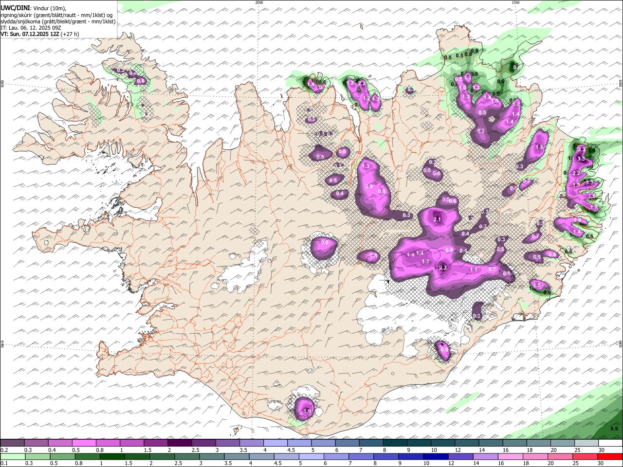Select the 18 pink swatch in lower legend

[535, 456]
